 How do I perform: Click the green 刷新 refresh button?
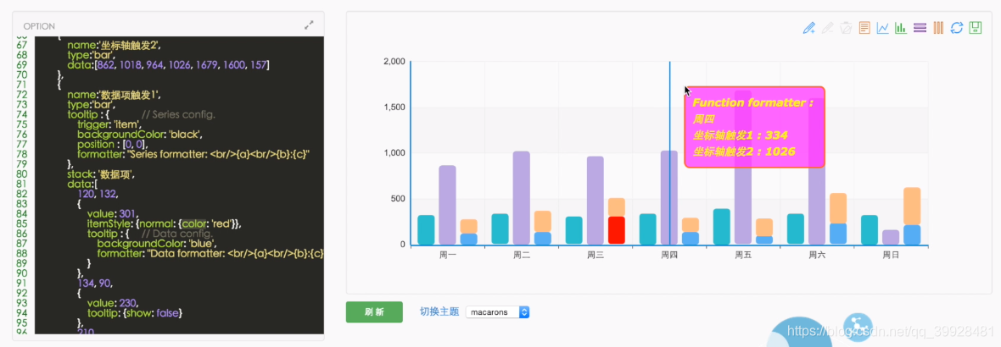[374, 312]
